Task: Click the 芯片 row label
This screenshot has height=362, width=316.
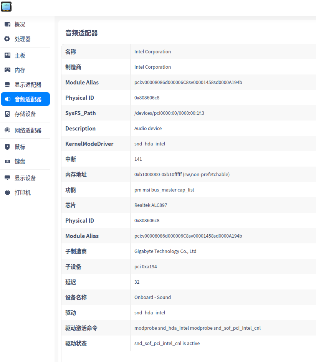Action: point(70,205)
